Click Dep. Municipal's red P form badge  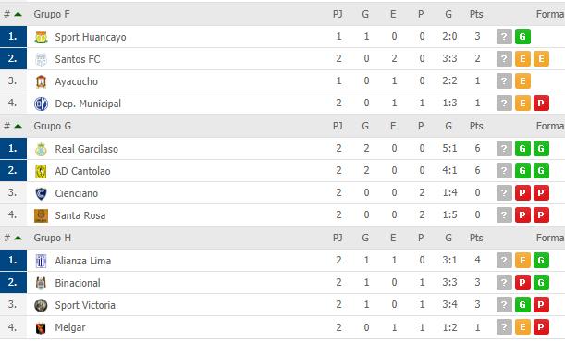pos(541,104)
